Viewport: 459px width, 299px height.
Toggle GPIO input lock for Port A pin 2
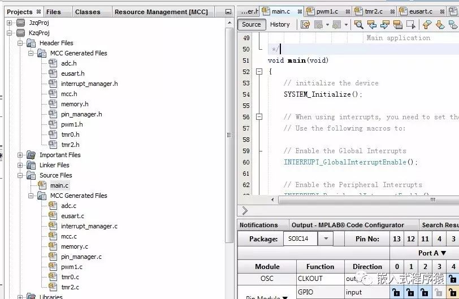(425, 292)
